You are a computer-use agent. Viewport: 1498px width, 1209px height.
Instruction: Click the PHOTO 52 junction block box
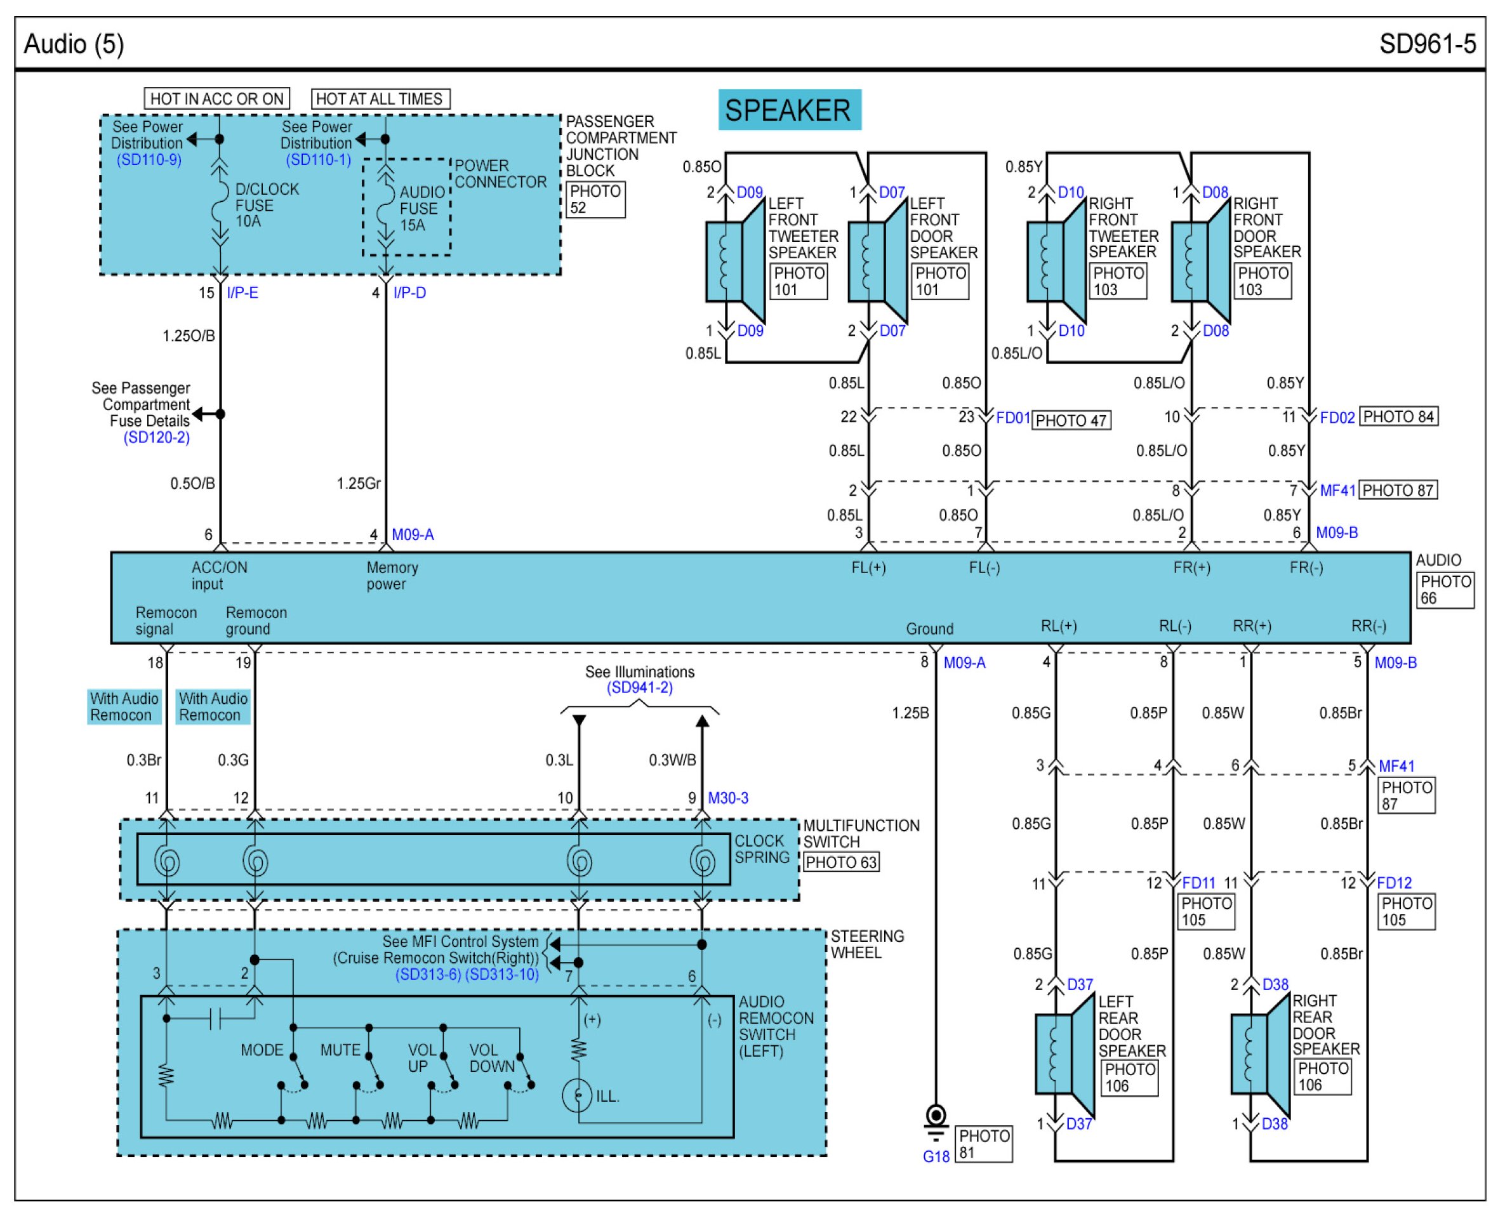(x=595, y=199)
